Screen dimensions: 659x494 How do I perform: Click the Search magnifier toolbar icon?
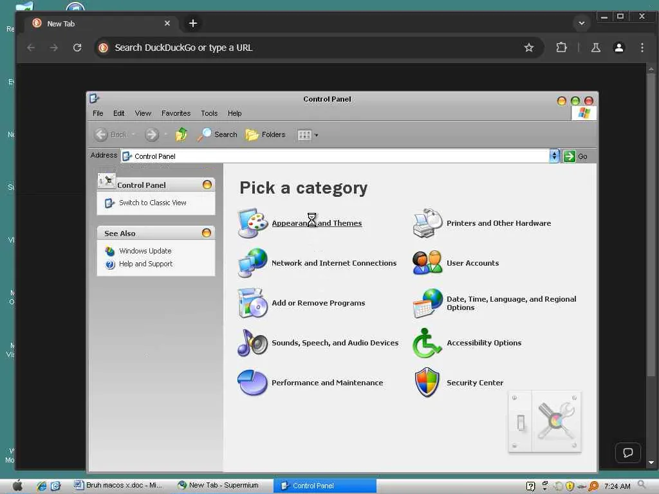pyautogui.click(x=204, y=134)
